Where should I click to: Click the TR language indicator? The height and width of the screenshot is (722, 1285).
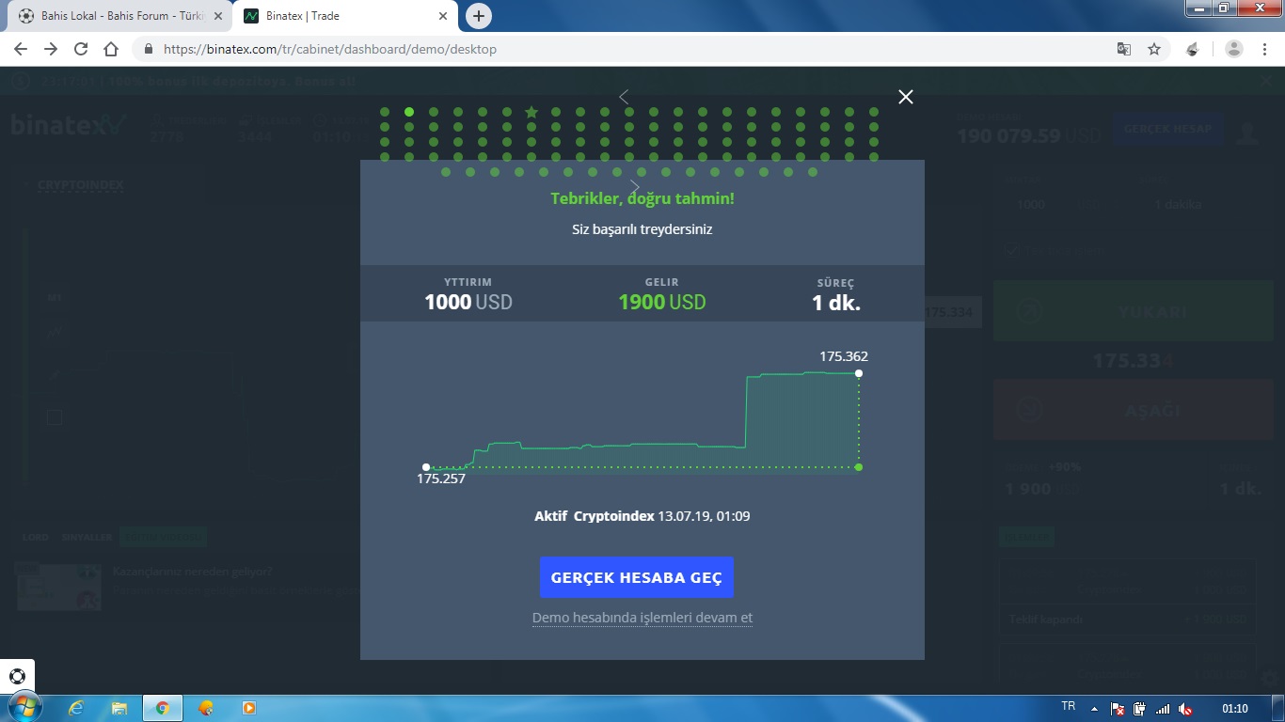(x=1068, y=706)
